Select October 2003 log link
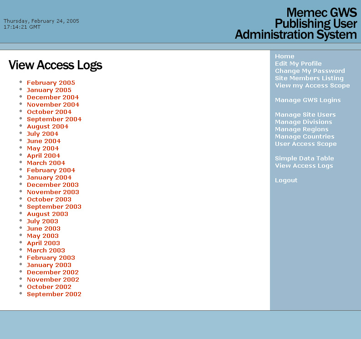The width and height of the screenshot is (361, 339). pos(49,199)
